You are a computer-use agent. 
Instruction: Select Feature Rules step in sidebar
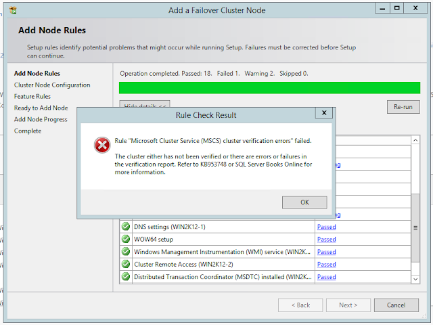tap(32, 97)
